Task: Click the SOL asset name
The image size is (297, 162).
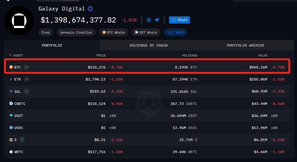Action: (x=18, y=92)
